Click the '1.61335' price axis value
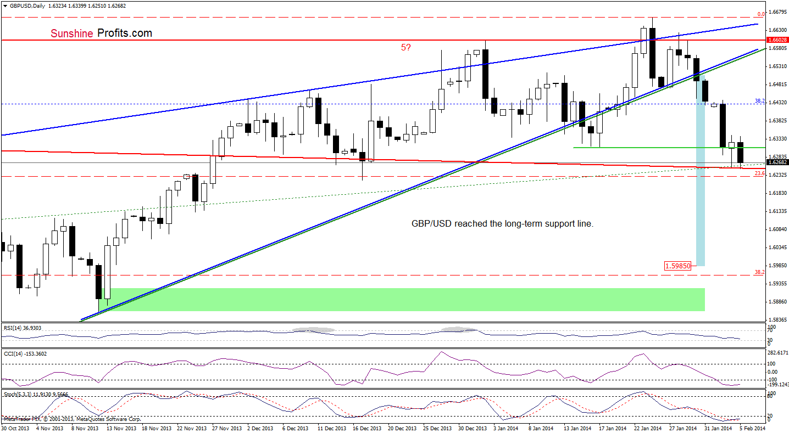This screenshot has height=433, width=789. 777,211
